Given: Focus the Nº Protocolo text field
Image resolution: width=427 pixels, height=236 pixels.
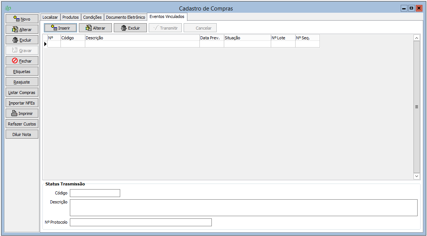Looking at the screenshot, I should coord(140,222).
